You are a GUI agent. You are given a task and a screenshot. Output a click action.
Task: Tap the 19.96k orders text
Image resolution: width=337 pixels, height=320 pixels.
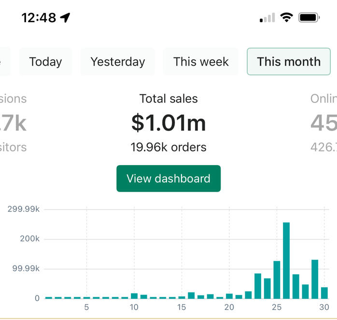tap(168, 147)
